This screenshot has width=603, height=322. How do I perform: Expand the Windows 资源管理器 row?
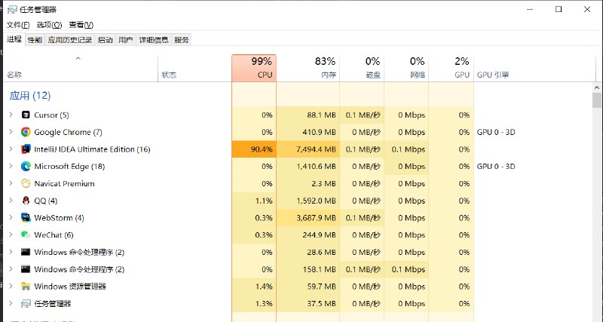click(11, 287)
